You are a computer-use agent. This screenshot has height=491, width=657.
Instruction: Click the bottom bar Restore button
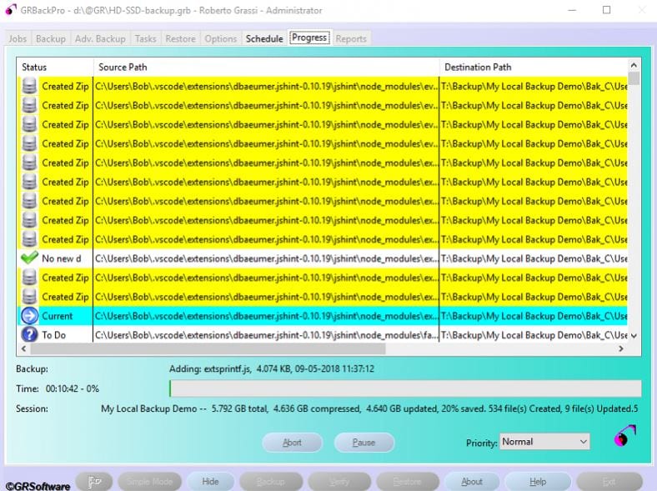(x=408, y=481)
